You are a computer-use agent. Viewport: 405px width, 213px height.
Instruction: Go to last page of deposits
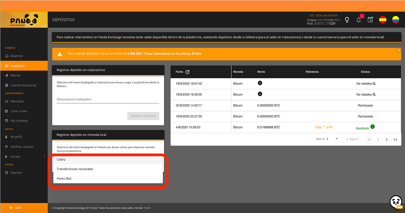(x=395, y=139)
